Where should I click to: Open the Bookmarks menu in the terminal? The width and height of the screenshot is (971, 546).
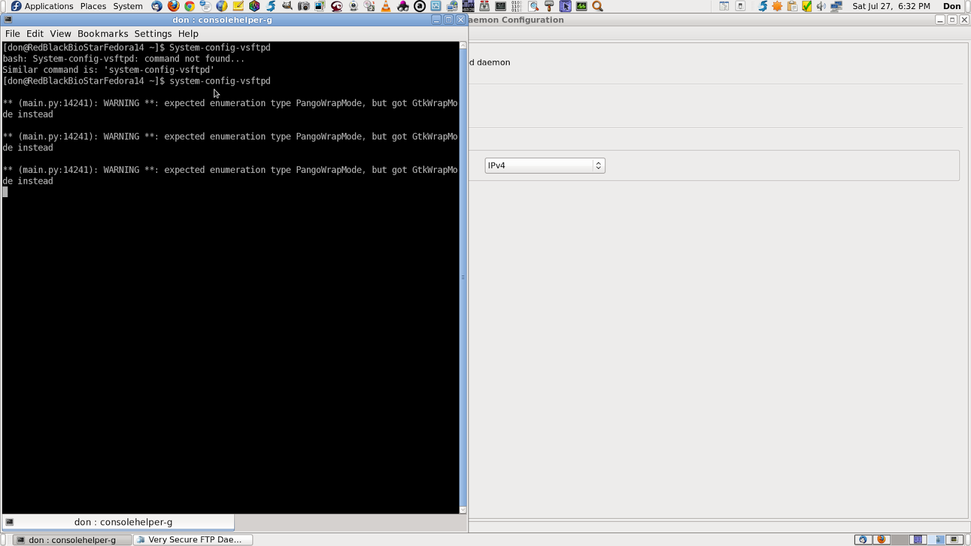pos(103,34)
